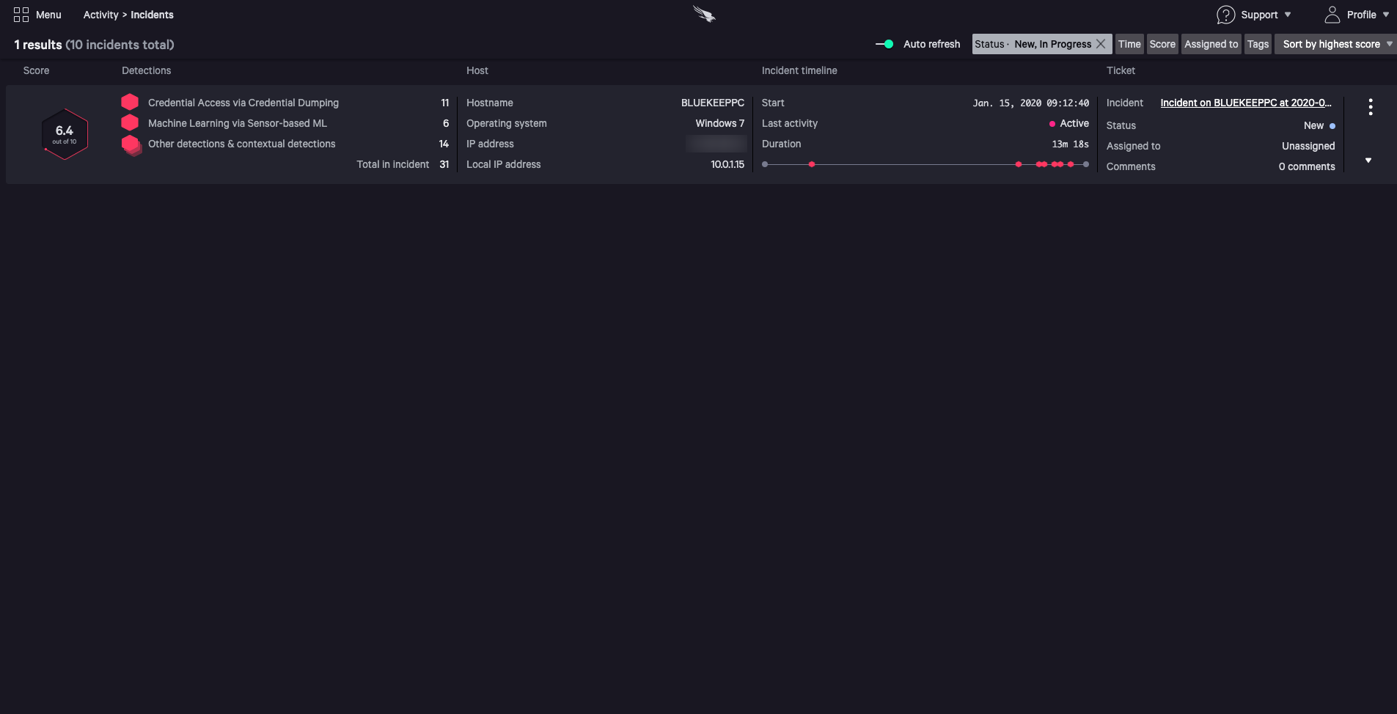The image size is (1397, 714).
Task: Expand the Profile dropdown arrow
Action: click(x=1386, y=15)
